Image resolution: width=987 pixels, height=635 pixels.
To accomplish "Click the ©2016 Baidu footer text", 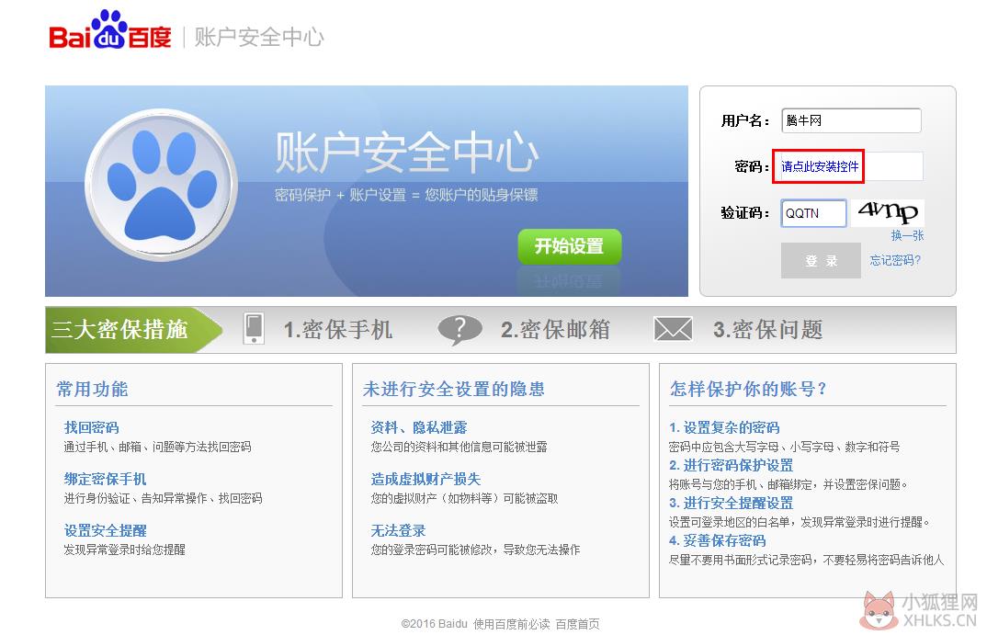I will [x=435, y=624].
